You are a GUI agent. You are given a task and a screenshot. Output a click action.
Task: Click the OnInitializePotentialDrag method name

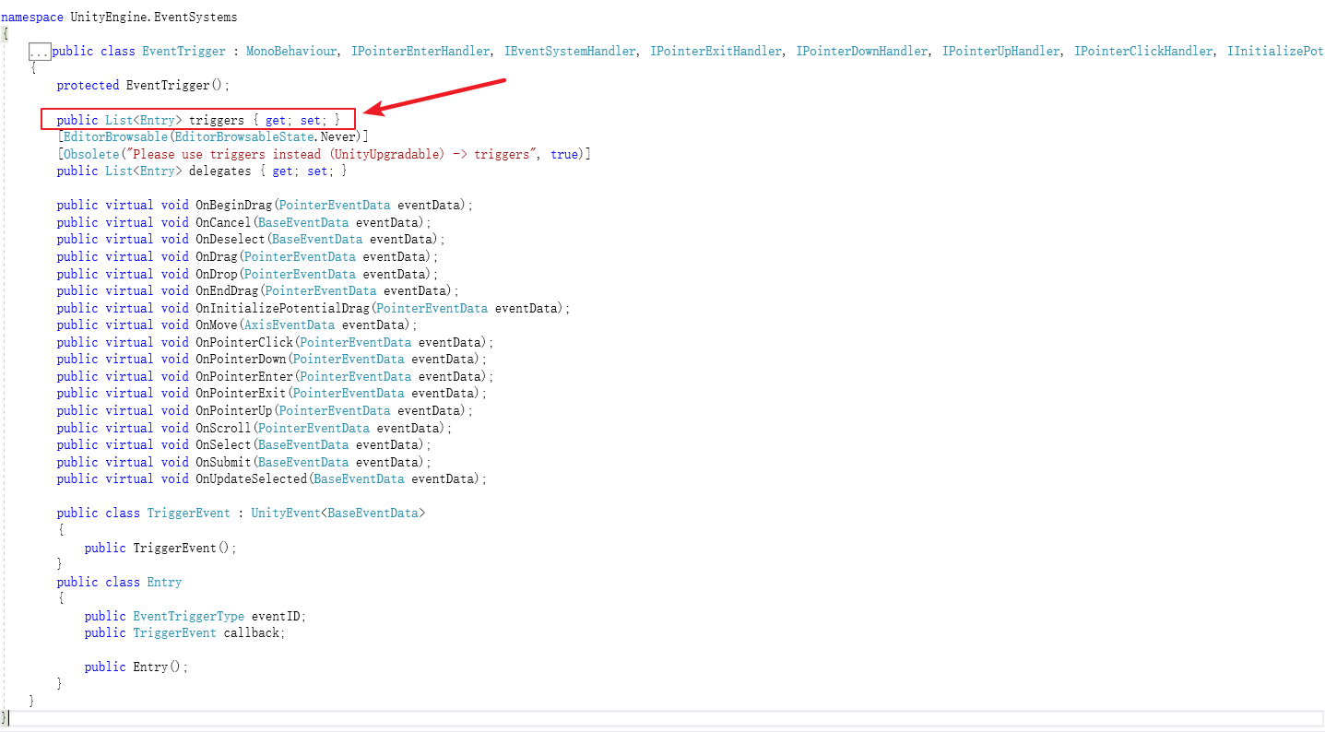(x=282, y=308)
